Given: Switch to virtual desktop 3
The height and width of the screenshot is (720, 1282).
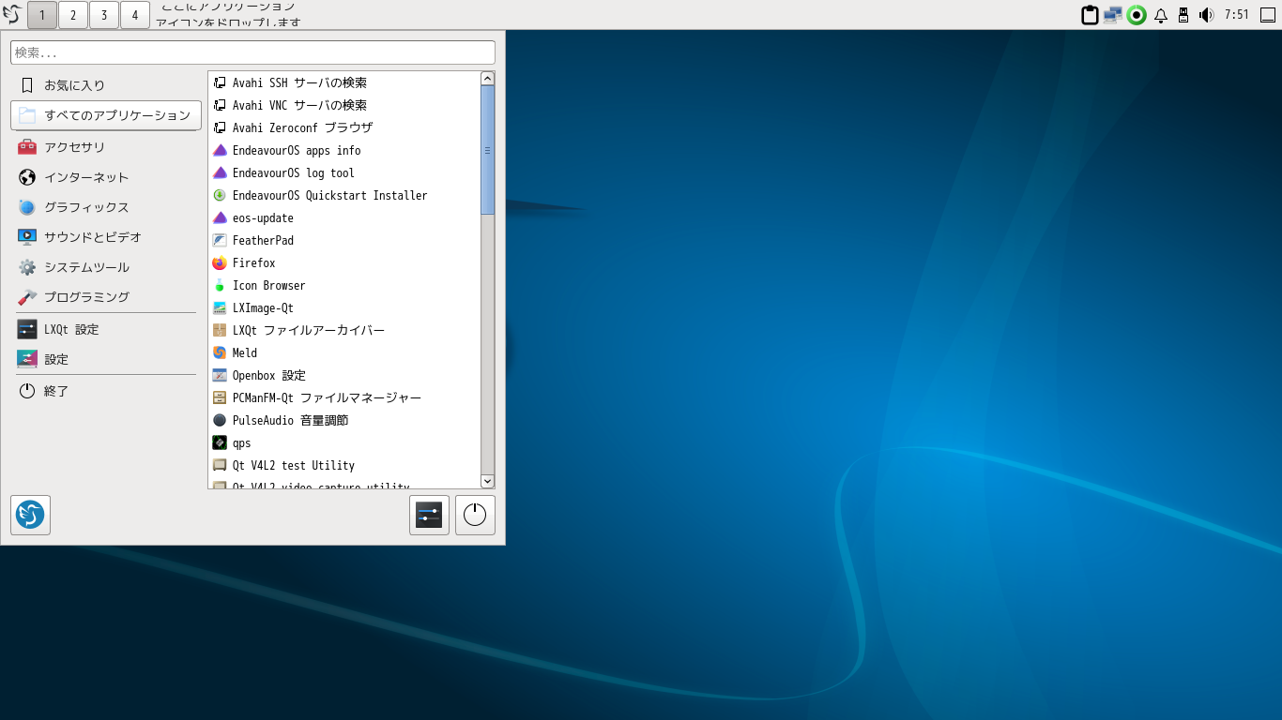Looking at the screenshot, I should tap(104, 15).
